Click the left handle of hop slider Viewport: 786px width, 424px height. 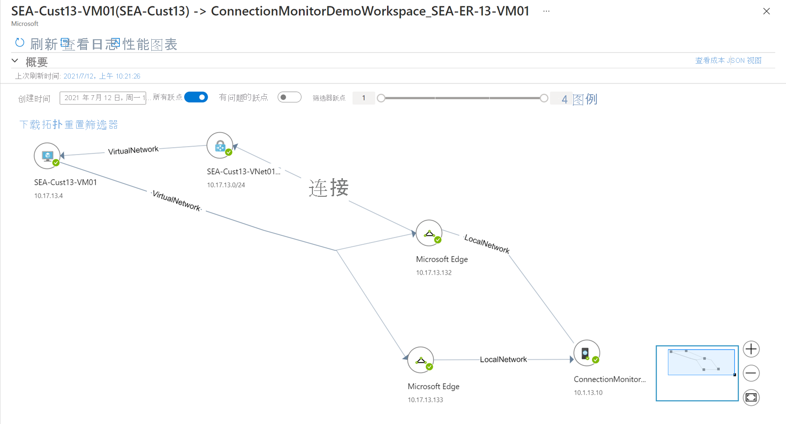pos(381,98)
